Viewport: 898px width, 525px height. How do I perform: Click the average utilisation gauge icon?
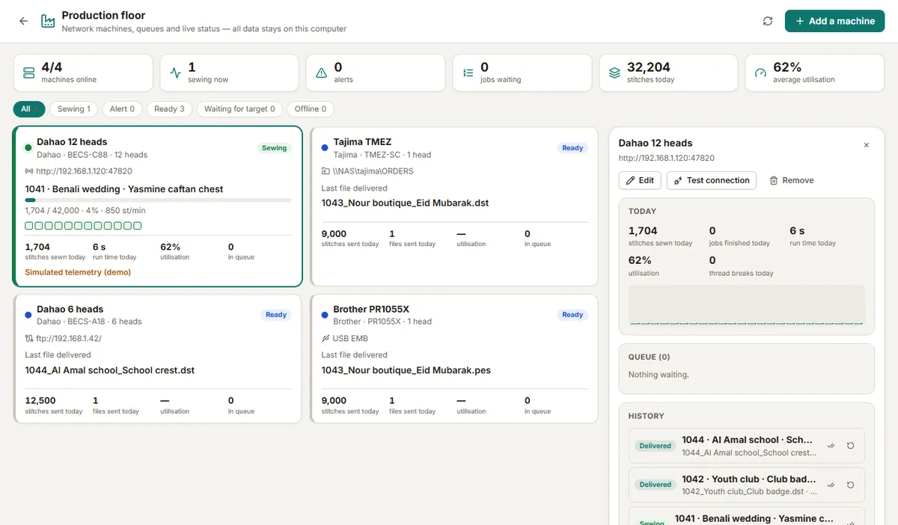click(761, 73)
